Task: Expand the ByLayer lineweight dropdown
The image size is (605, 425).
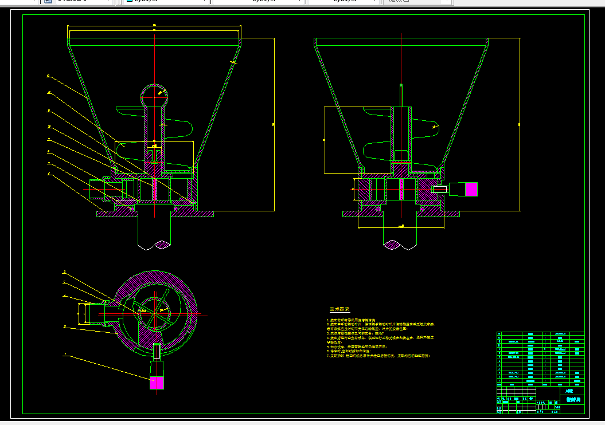Action: (344, 1)
